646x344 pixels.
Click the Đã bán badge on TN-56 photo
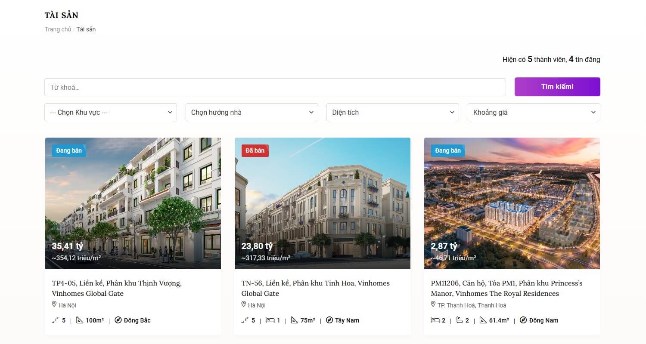point(255,150)
